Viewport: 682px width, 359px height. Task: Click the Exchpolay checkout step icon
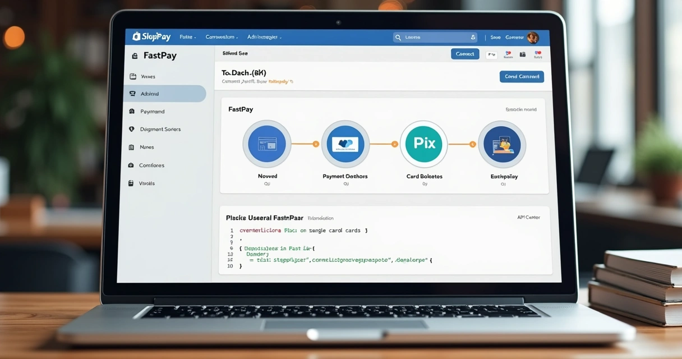click(502, 144)
